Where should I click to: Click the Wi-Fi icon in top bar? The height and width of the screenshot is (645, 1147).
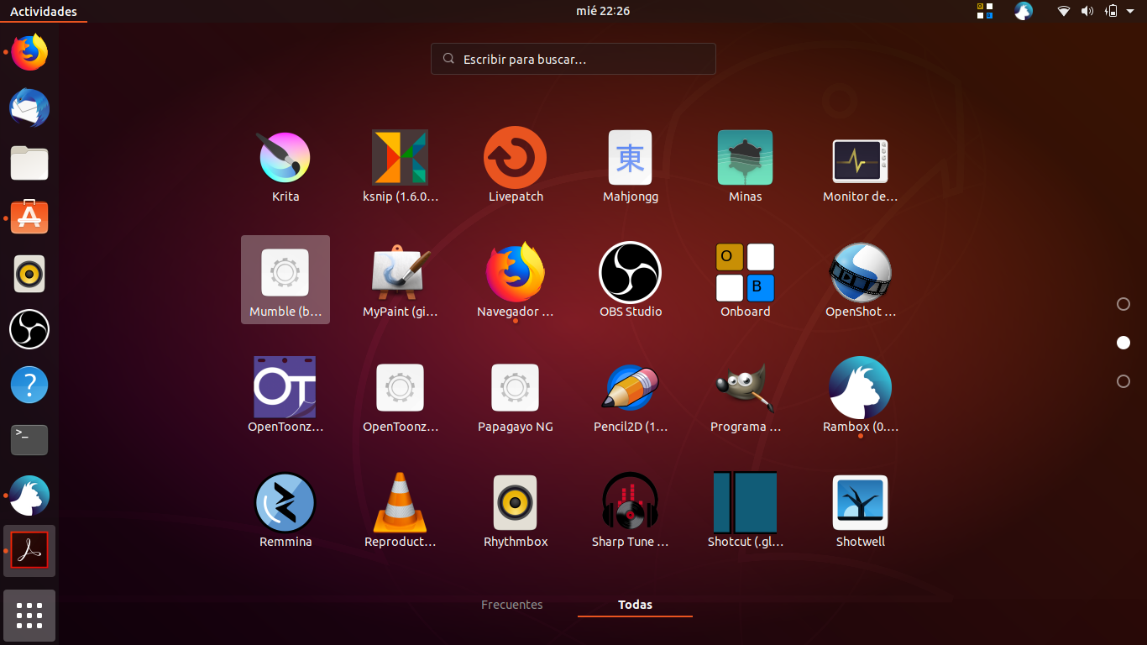tap(1064, 11)
